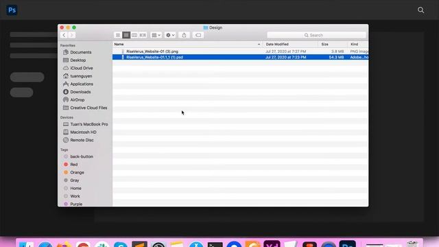Open AirDrop in the sidebar
The height and width of the screenshot is (247, 439).
78,99
